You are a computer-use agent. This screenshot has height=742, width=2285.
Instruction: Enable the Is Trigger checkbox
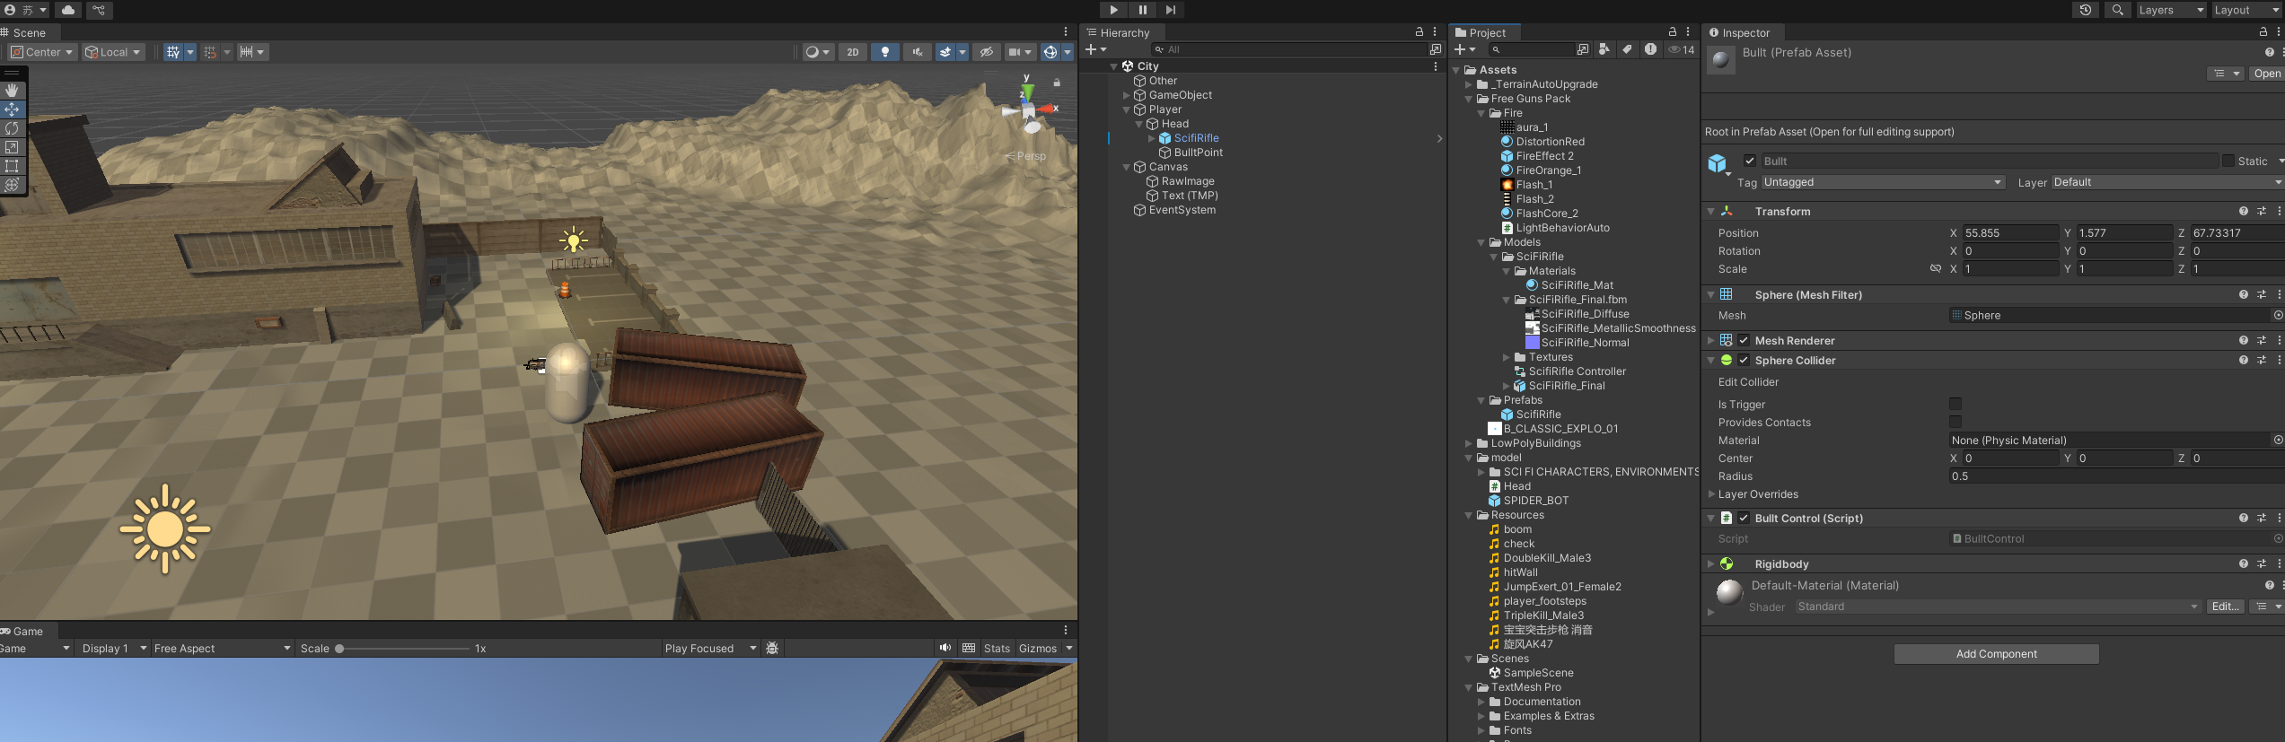(1955, 405)
